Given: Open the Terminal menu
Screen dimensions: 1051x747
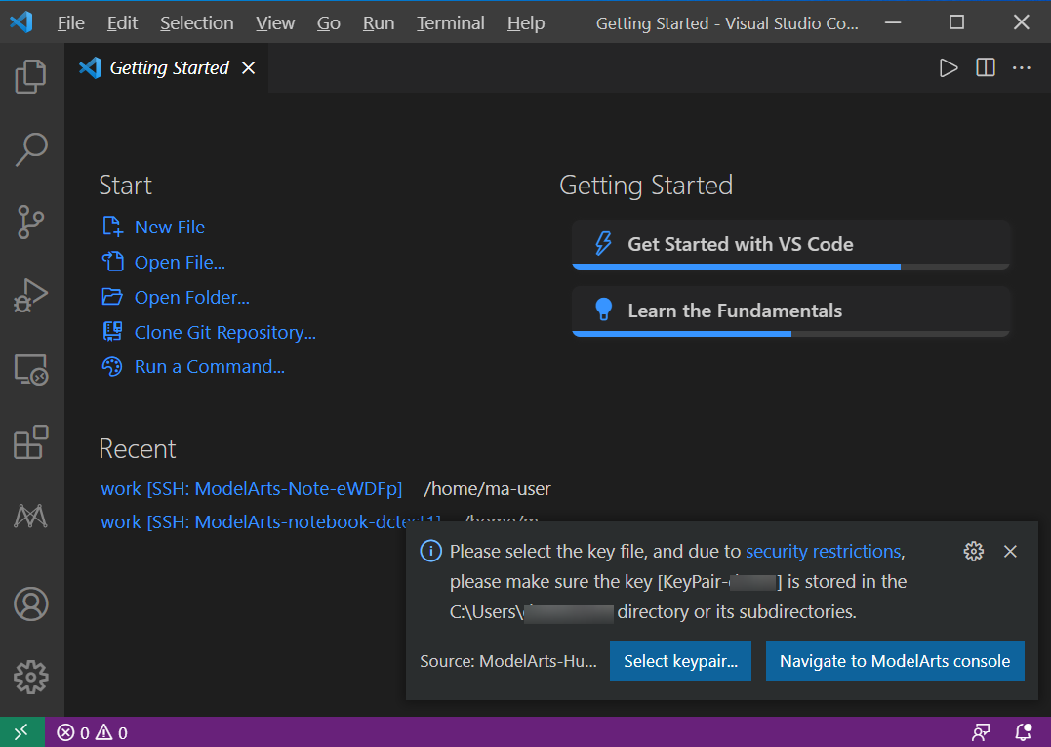Looking at the screenshot, I should click(450, 22).
